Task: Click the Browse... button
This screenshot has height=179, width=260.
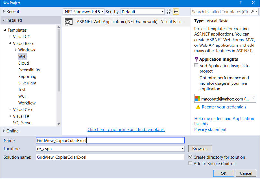Action: (200, 149)
